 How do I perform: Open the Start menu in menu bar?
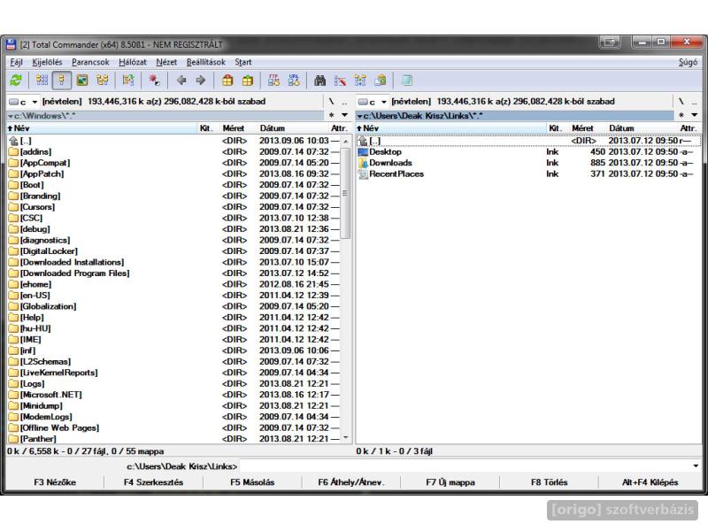pyautogui.click(x=242, y=62)
